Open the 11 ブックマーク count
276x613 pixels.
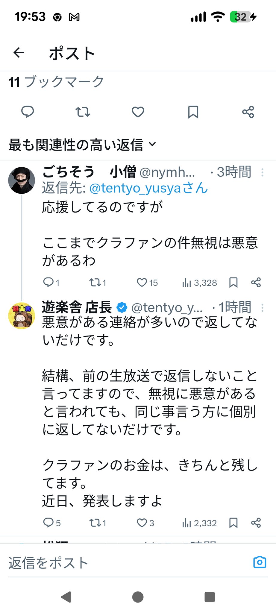(x=56, y=82)
